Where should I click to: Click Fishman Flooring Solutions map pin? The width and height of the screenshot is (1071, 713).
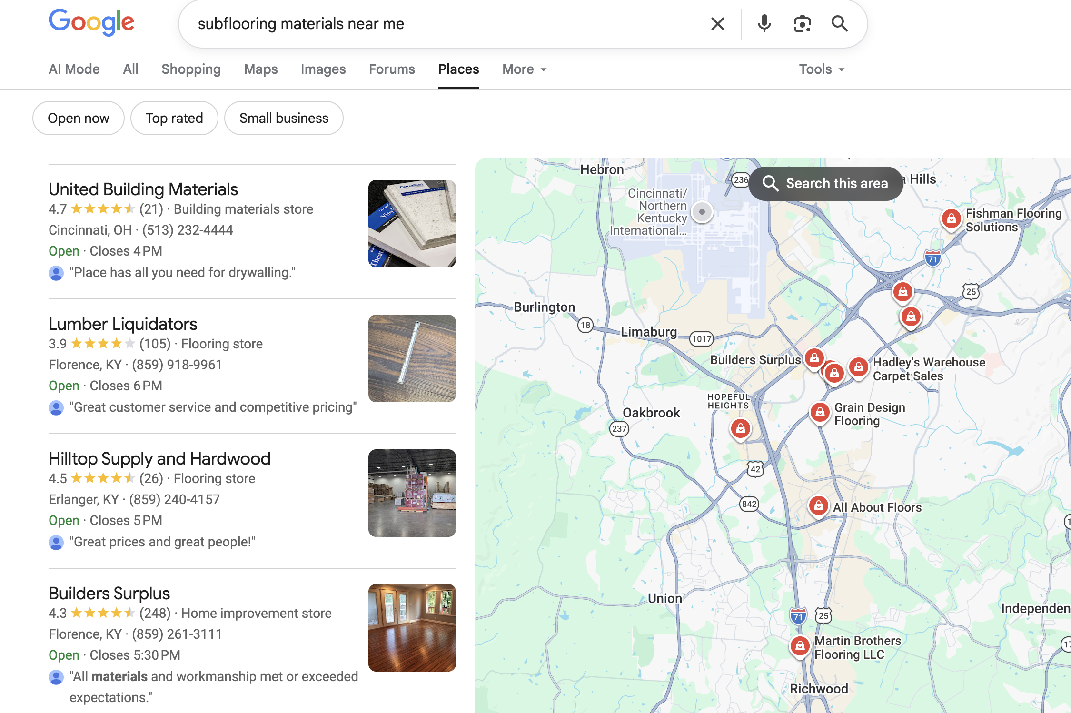tap(951, 219)
